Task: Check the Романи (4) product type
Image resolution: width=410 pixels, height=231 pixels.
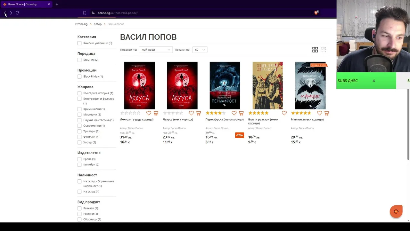Action: [x=79, y=214]
